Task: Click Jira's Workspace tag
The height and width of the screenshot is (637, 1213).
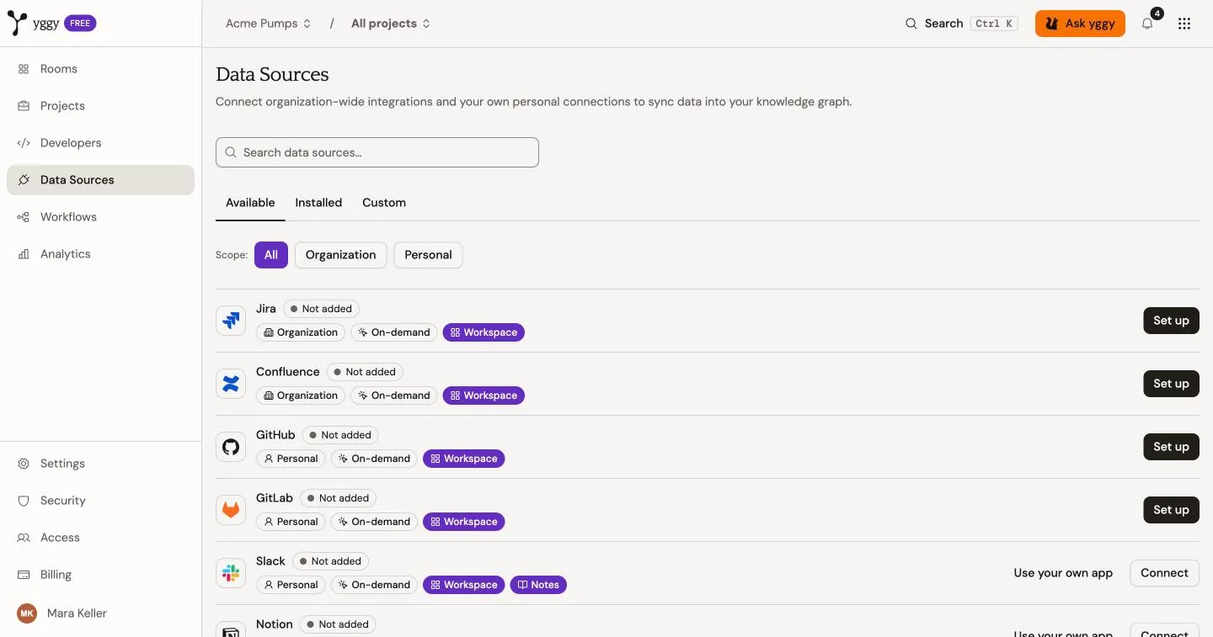Action: [x=484, y=332]
